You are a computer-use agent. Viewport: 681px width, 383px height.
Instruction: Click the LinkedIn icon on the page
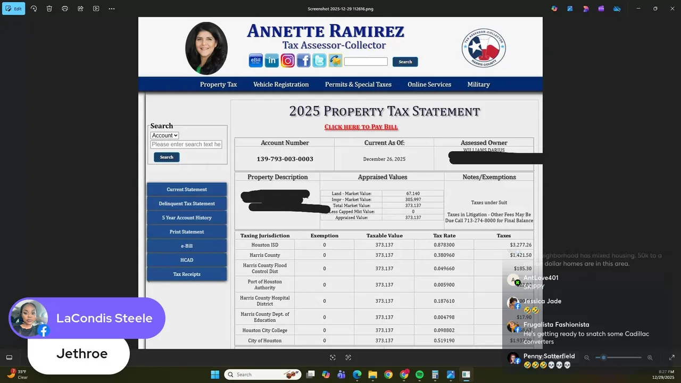271,61
